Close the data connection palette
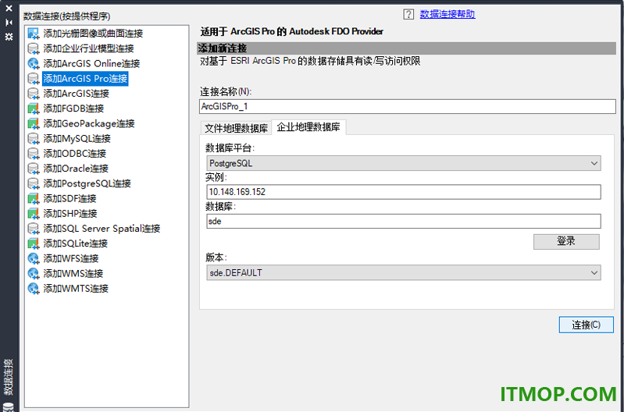The image size is (624, 412). coord(9,9)
